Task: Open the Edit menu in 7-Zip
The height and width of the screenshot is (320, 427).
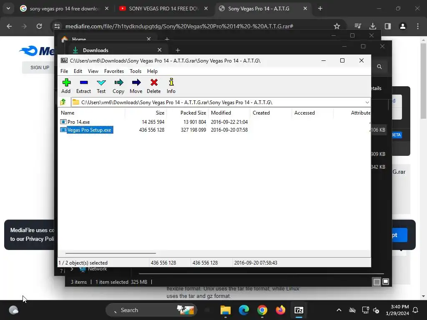Action: (78, 71)
